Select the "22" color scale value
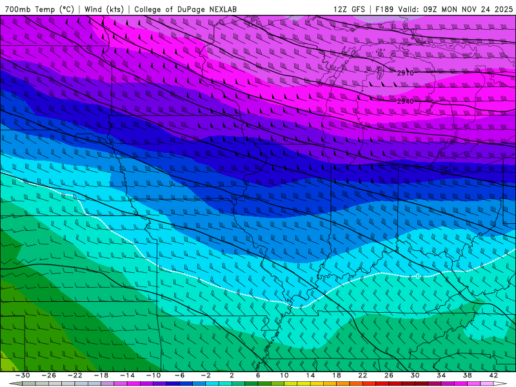The height and width of the screenshot is (387, 516). [x=362, y=375]
